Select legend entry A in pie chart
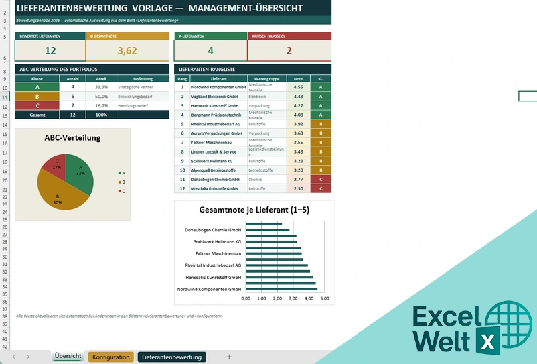537x364 pixels. 122,173
